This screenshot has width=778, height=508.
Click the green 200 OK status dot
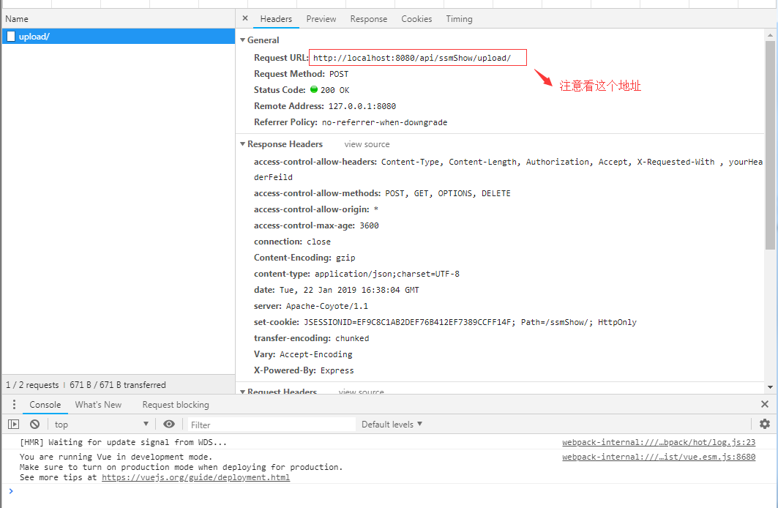tap(315, 89)
